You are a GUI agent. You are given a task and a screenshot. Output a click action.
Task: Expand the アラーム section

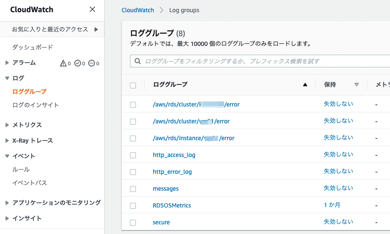tap(7, 63)
